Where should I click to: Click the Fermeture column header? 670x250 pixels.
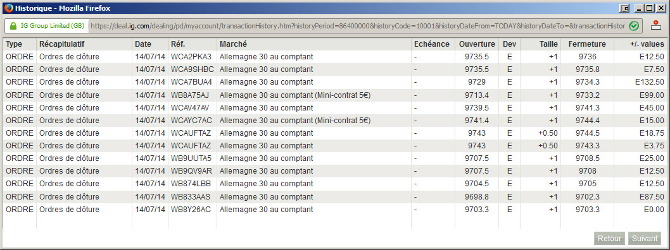point(586,44)
